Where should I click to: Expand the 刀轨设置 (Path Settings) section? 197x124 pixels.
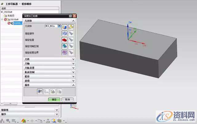[73, 68]
